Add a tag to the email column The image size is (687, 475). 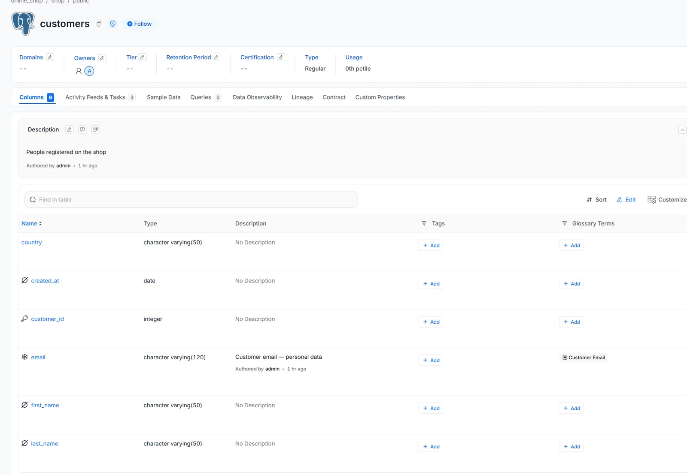tap(431, 361)
